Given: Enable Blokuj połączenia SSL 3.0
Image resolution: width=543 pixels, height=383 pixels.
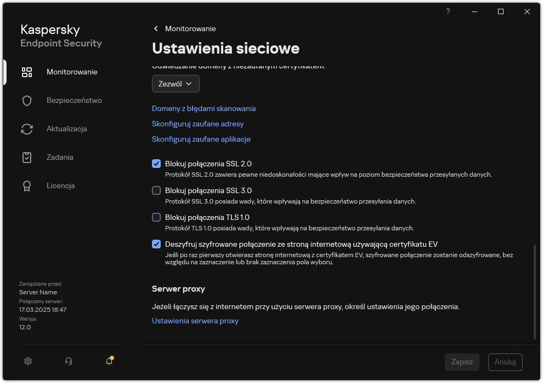Looking at the screenshot, I should click(156, 190).
